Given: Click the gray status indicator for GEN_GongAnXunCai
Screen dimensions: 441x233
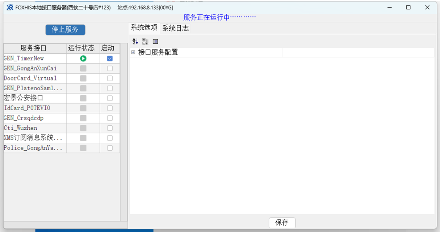Looking at the screenshot, I should 83,68.
